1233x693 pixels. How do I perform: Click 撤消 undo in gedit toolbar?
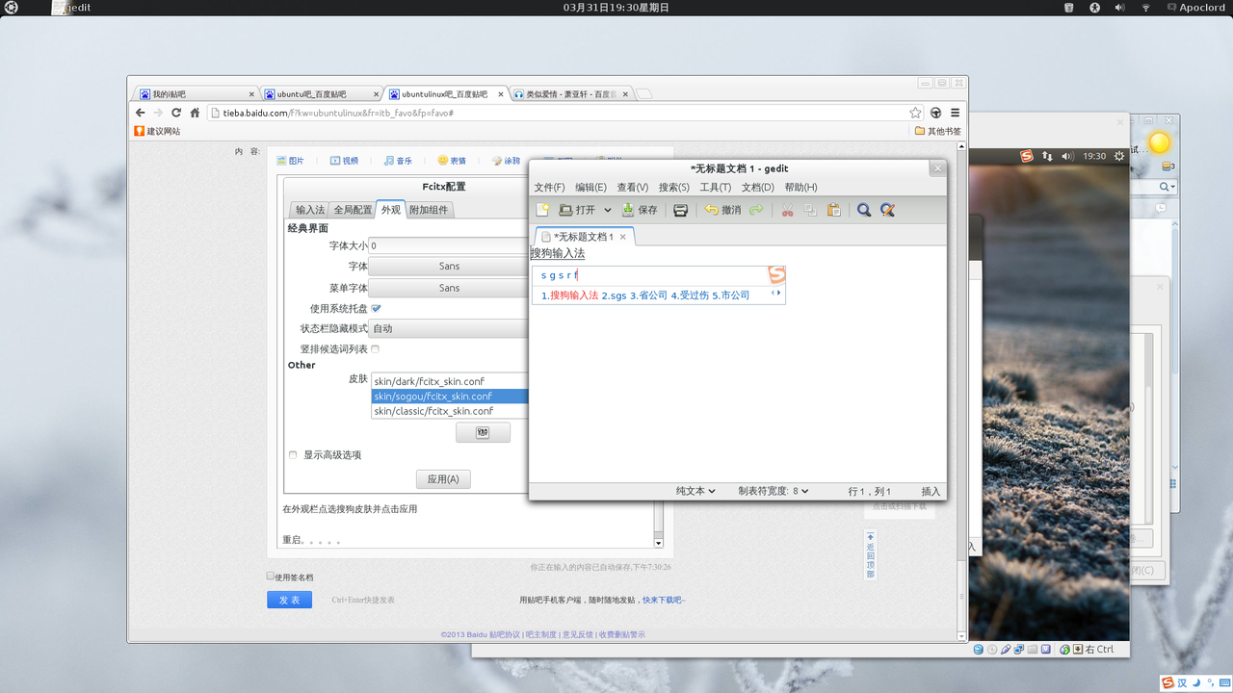pos(722,210)
